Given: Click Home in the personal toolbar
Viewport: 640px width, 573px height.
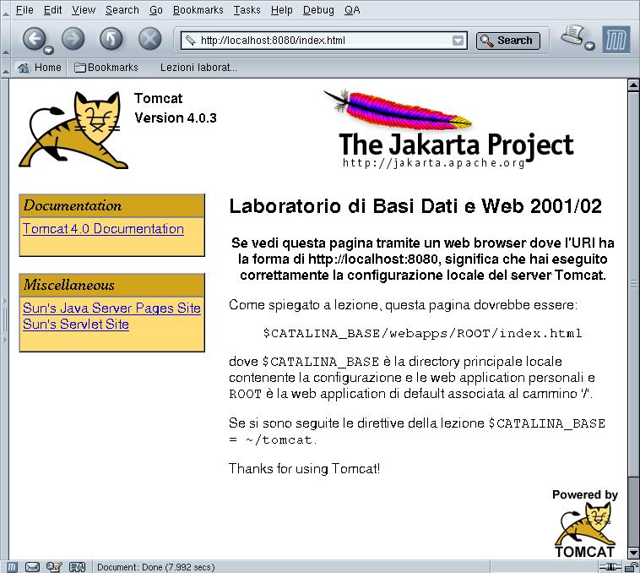Looking at the screenshot, I should pos(40,68).
